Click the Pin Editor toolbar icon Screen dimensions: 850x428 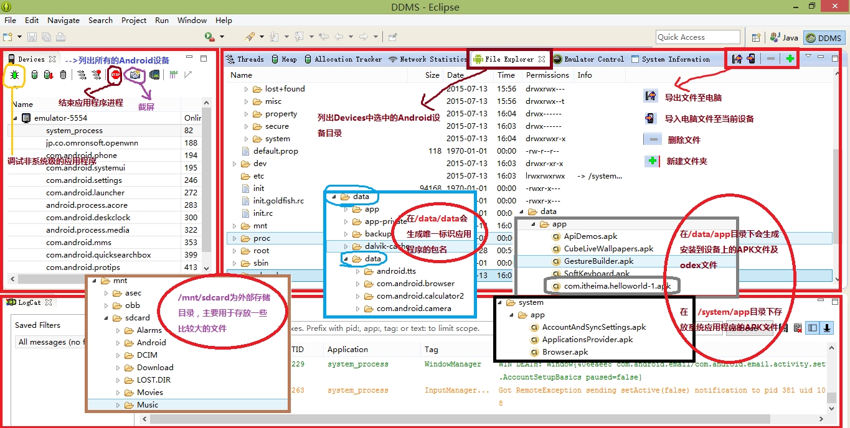coord(392,37)
